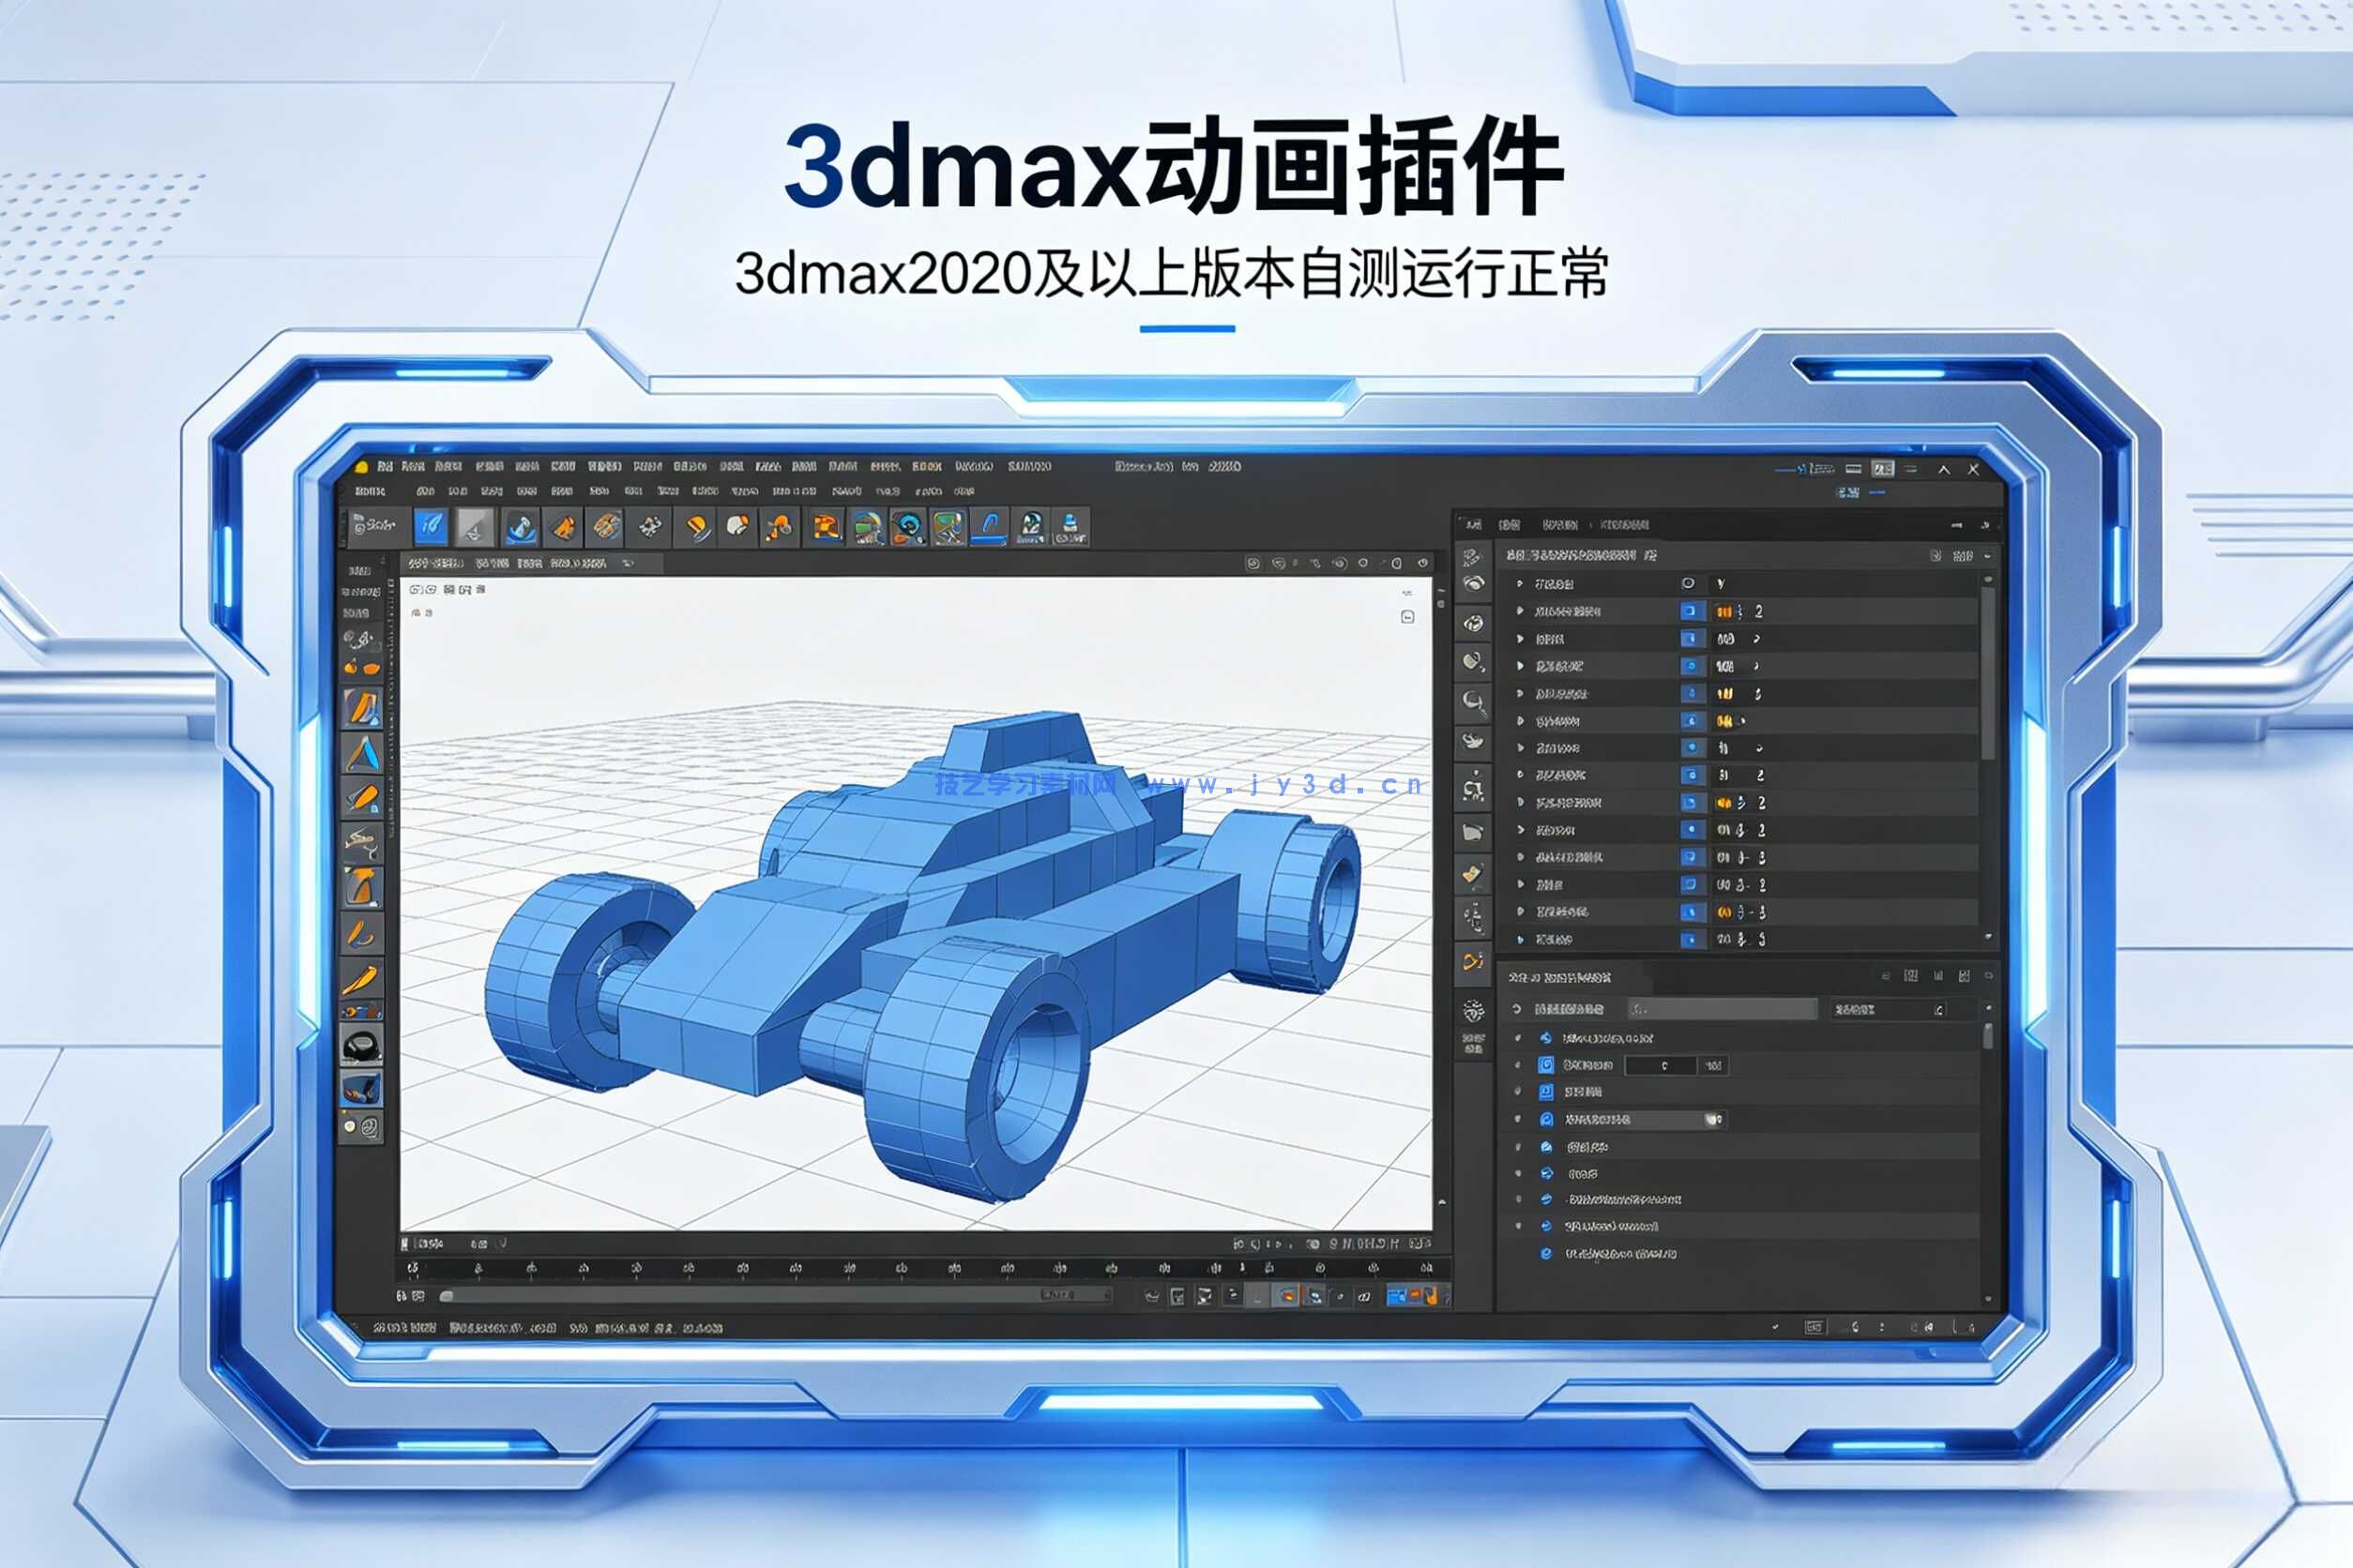Click the search field in the lower right panel

pos(1722,1009)
